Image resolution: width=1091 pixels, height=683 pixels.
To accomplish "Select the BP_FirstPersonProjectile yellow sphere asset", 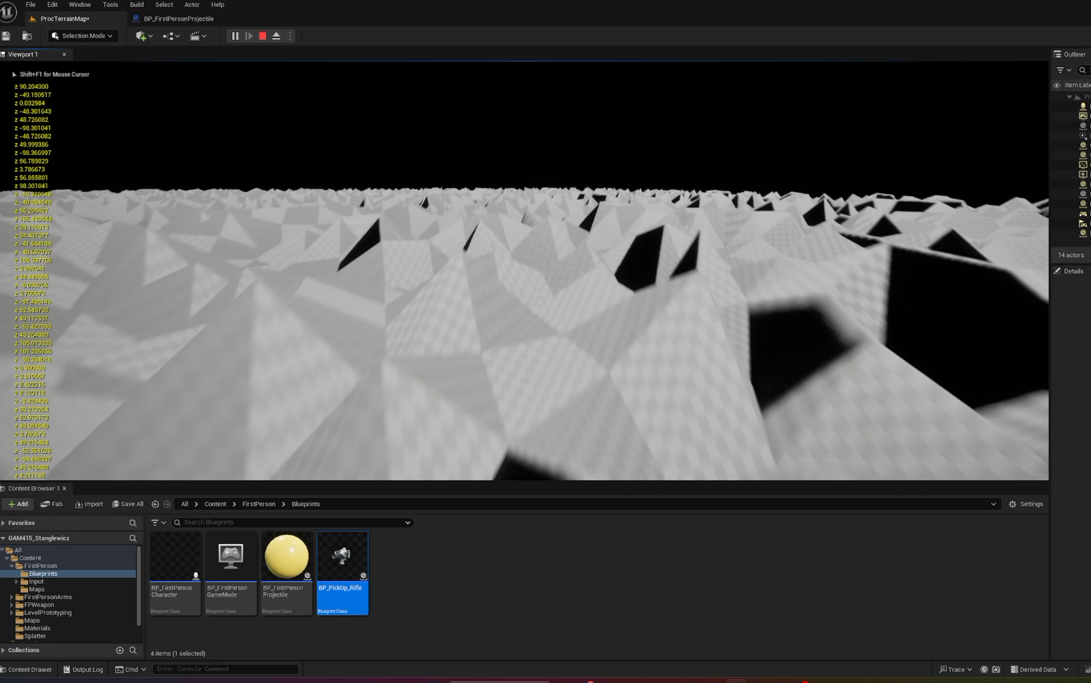I will (x=287, y=556).
